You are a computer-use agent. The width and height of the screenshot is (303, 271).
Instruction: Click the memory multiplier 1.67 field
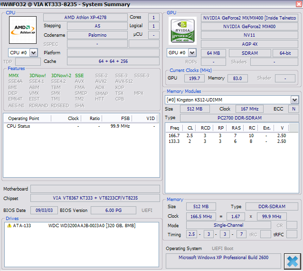236,217
